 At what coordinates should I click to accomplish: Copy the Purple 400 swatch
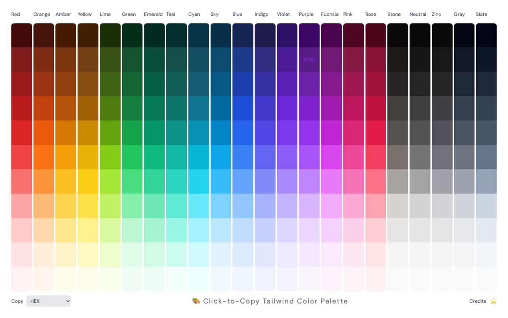(x=309, y=181)
